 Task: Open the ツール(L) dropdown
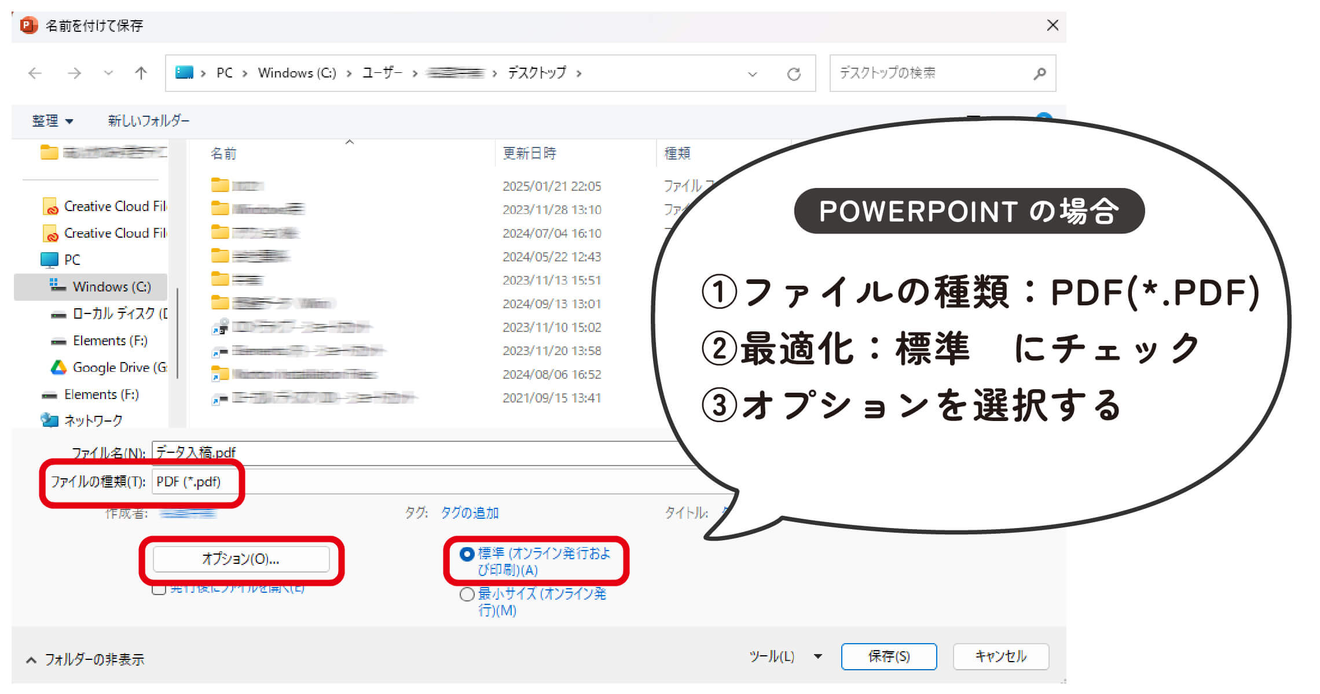784,656
